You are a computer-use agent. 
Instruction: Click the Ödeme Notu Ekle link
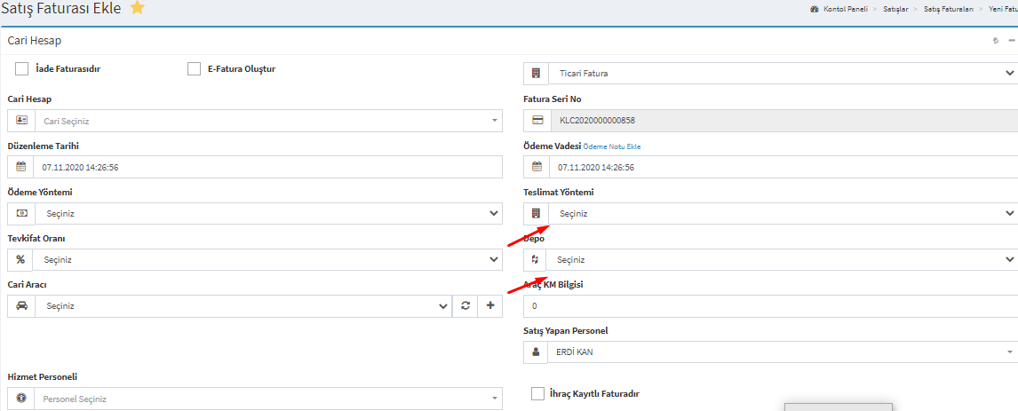[x=612, y=146]
